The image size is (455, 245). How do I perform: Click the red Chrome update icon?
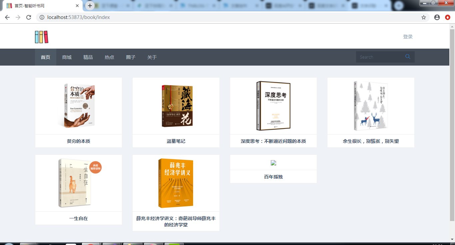448,17
